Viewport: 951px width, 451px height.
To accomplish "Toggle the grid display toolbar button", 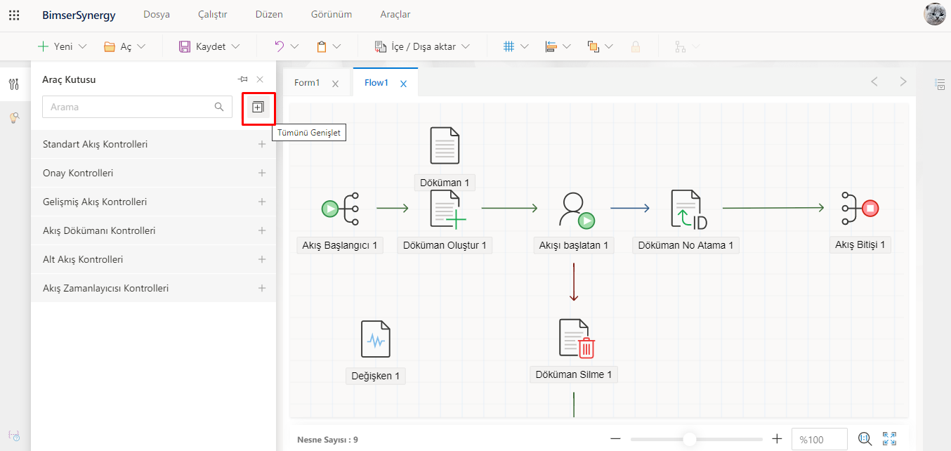I will 509,46.
